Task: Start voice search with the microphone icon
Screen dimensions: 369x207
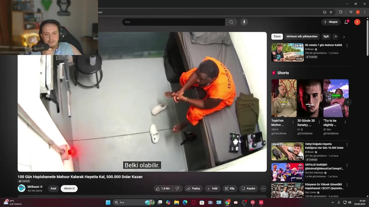Action: click(244, 22)
